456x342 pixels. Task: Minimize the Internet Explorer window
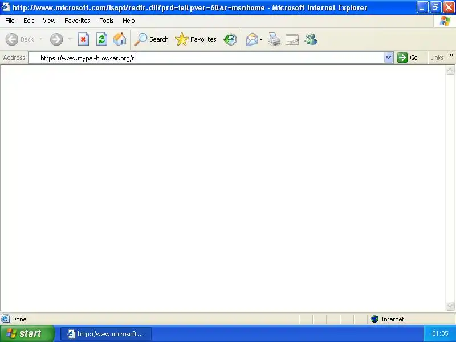422,7
